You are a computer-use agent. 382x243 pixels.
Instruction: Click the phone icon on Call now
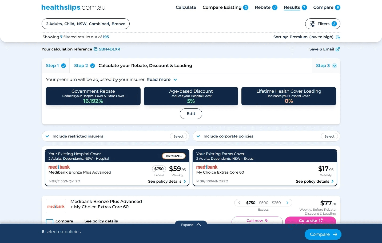coord(267,221)
